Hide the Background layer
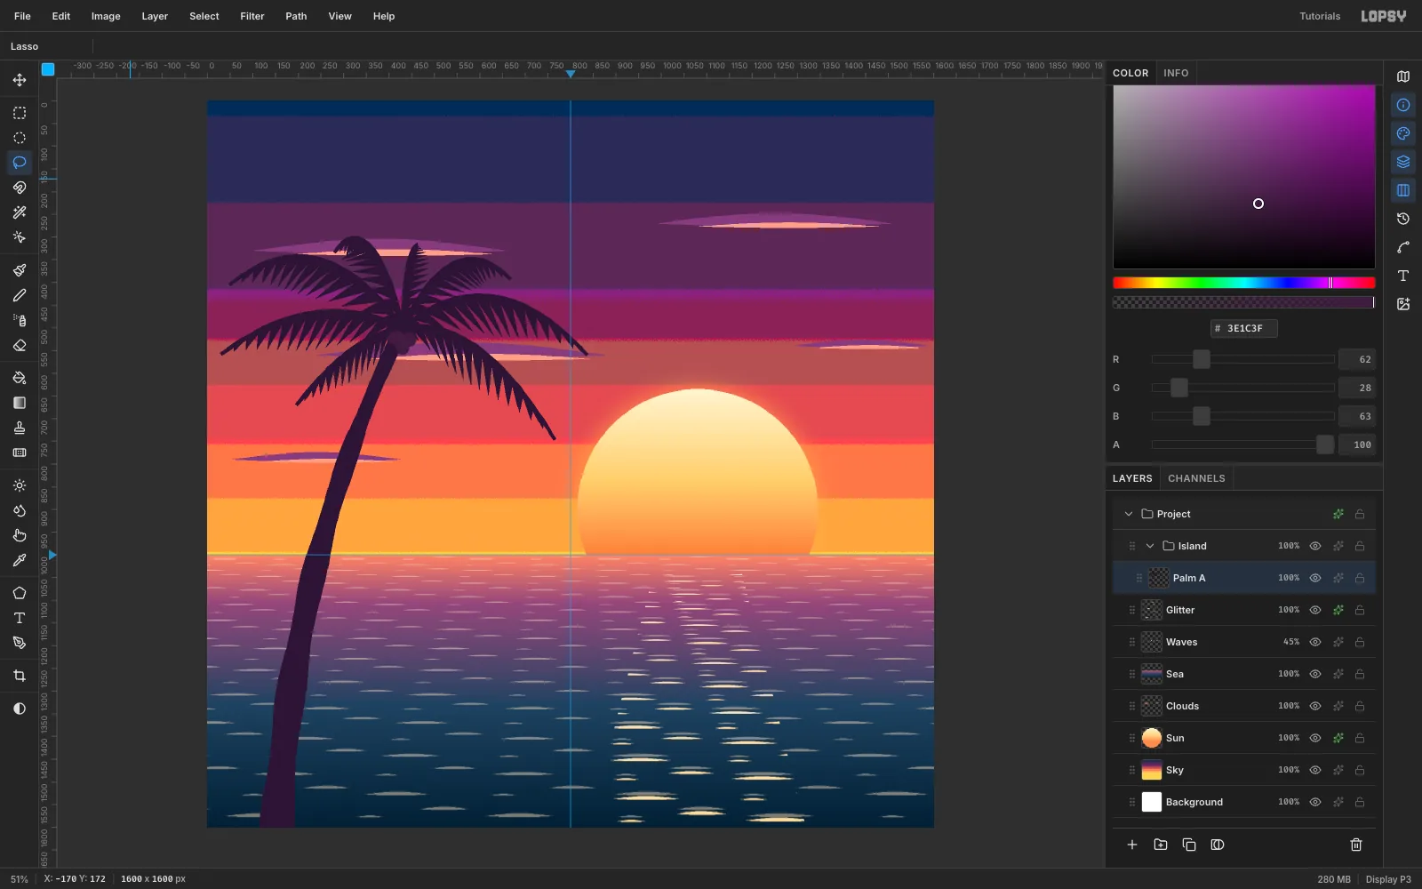Image resolution: width=1422 pixels, height=889 pixels. 1315,802
